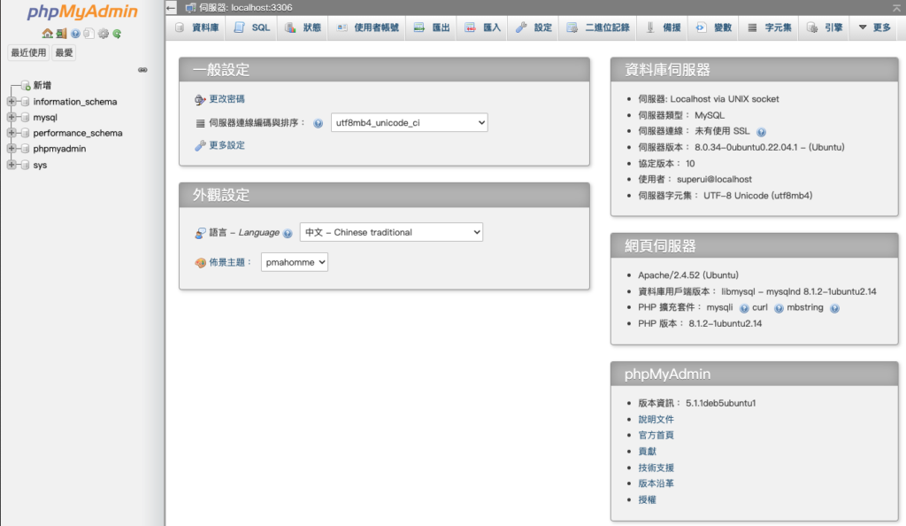
Task: Click 新增 to create new database
Action: tap(42, 85)
